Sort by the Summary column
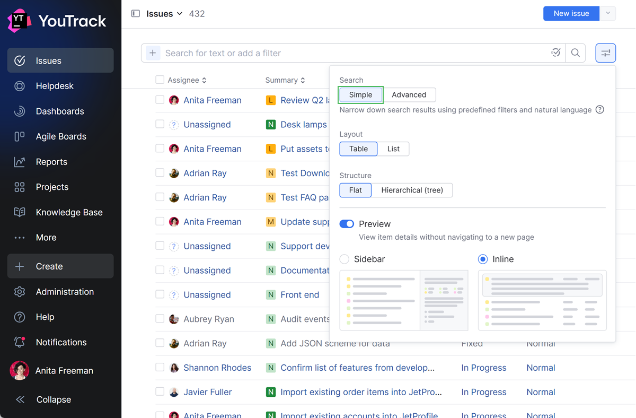 (x=285, y=80)
